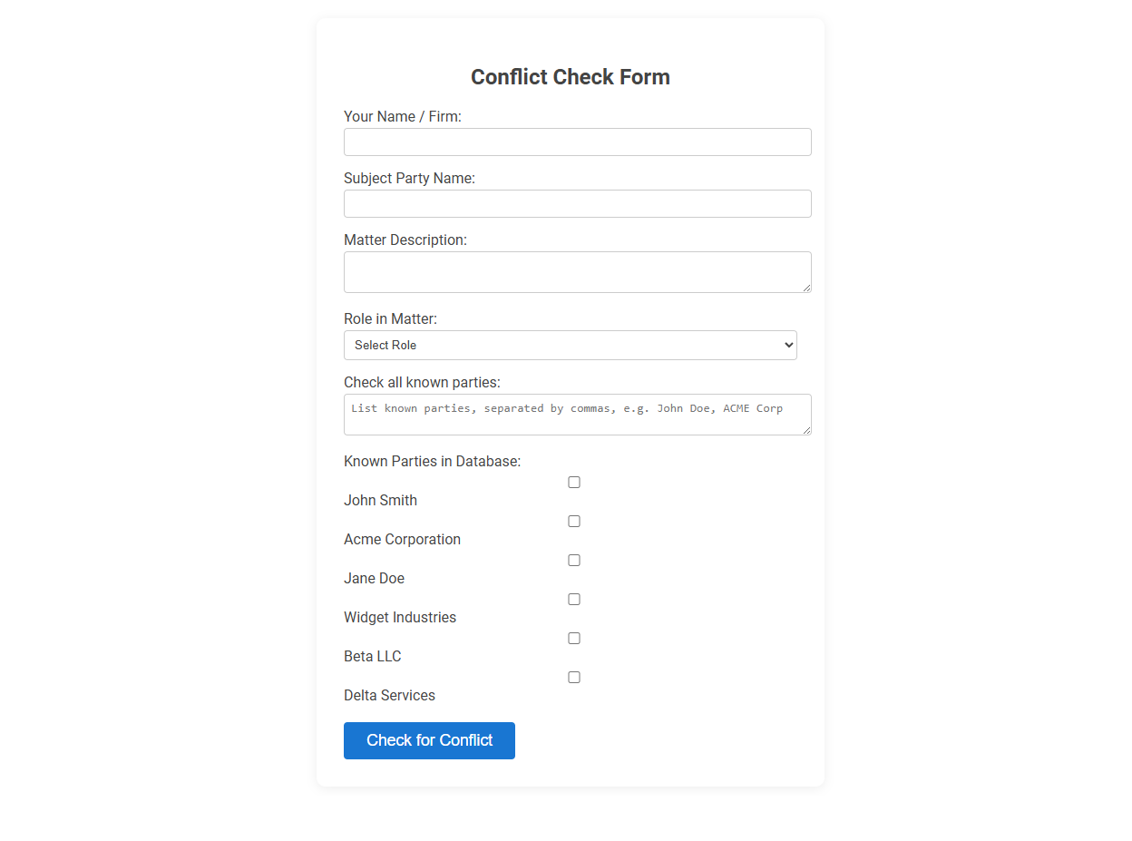Screen dimensions: 1132x841
Task: Toggle the Jane Doe checkbox
Action: pyautogui.click(x=573, y=560)
